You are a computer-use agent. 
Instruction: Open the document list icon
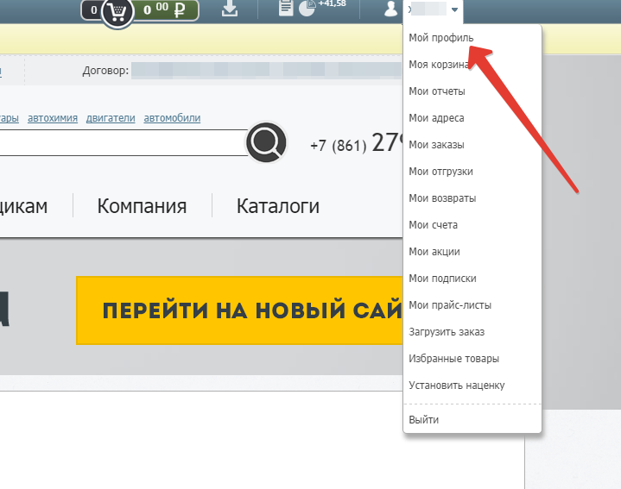click(286, 8)
